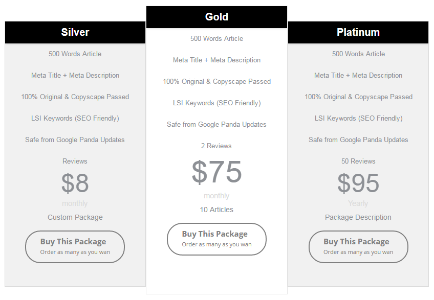Image resolution: width=434 pixels, height=300 pixels.
Task: Click 'Package Description' in Platinum plan
Action: point(358,217)
